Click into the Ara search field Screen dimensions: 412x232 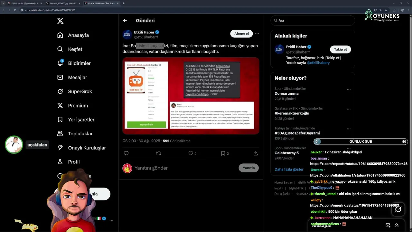coord(313,20)
